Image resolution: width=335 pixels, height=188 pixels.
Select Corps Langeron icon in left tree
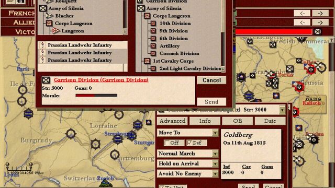(x=49, y=23)
